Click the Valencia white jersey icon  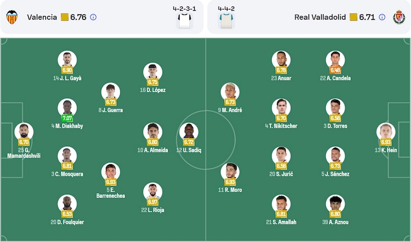pyautogui.click(x=185, y=20)
